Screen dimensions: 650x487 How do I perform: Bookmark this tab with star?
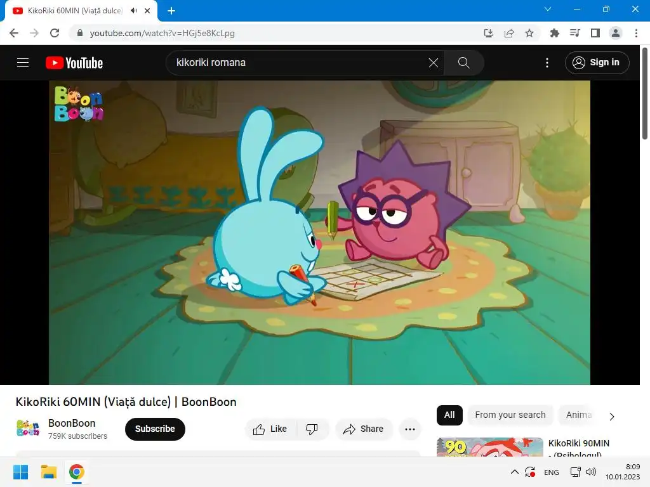tap(529, 33)
